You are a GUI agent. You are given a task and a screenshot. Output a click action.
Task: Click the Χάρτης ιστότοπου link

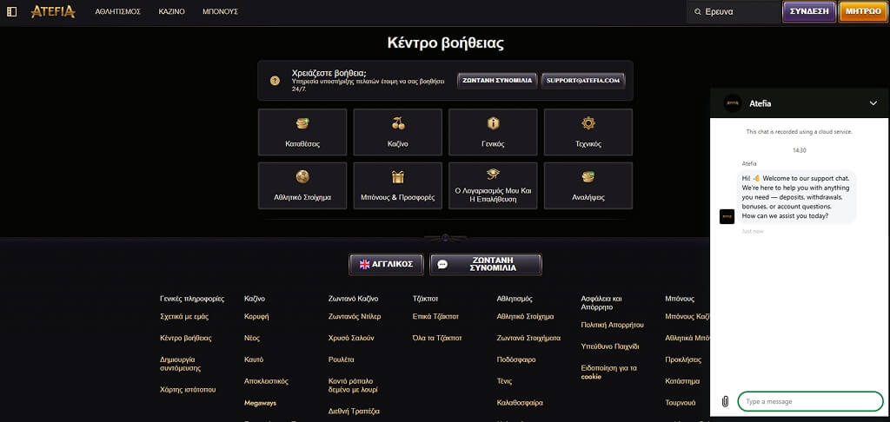click(x=188, y=390)
